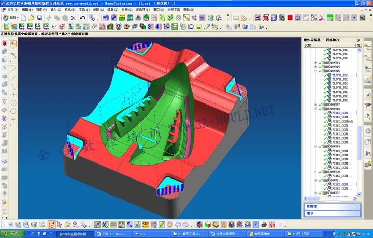Switch to the D:\ taskbar window
373x238 pixels.
tap(151, 234)
